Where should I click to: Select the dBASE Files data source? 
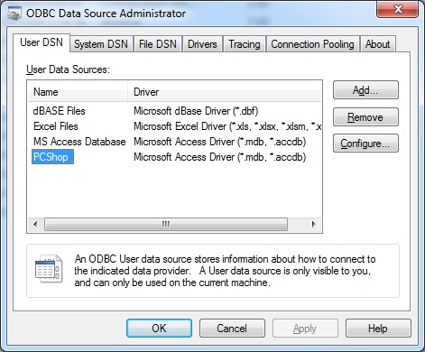[60, 111]
